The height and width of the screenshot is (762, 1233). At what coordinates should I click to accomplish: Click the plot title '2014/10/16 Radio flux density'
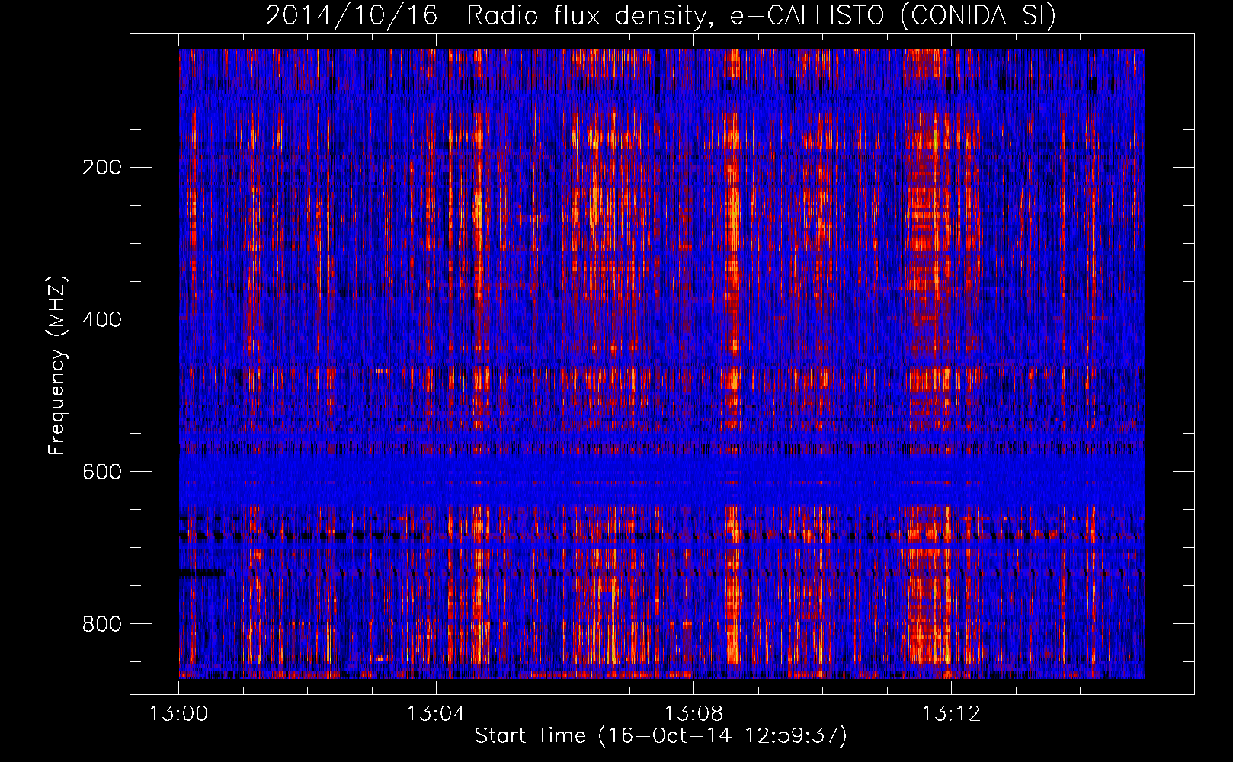click(x=488, y=16)
